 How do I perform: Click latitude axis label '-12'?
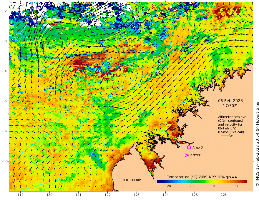coord(4,11)
